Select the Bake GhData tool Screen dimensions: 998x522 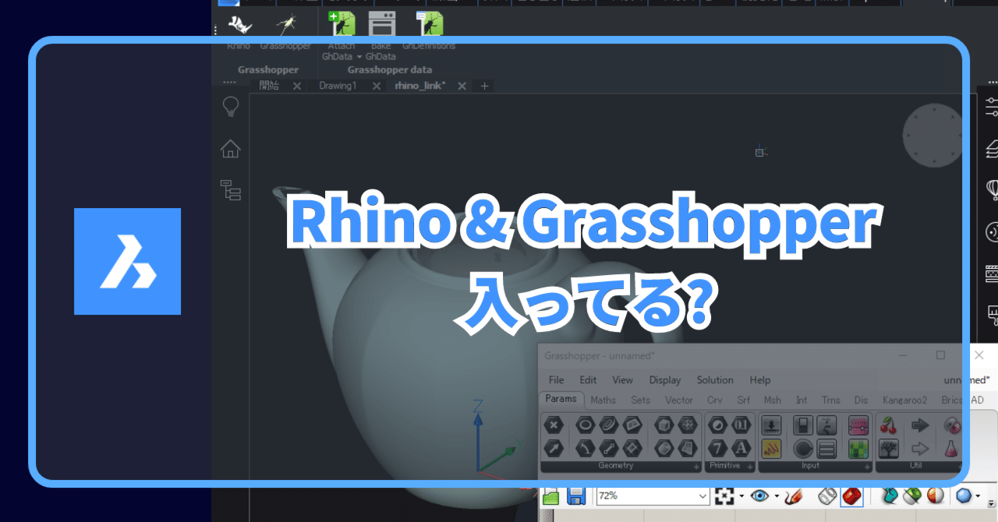(381, 23)
